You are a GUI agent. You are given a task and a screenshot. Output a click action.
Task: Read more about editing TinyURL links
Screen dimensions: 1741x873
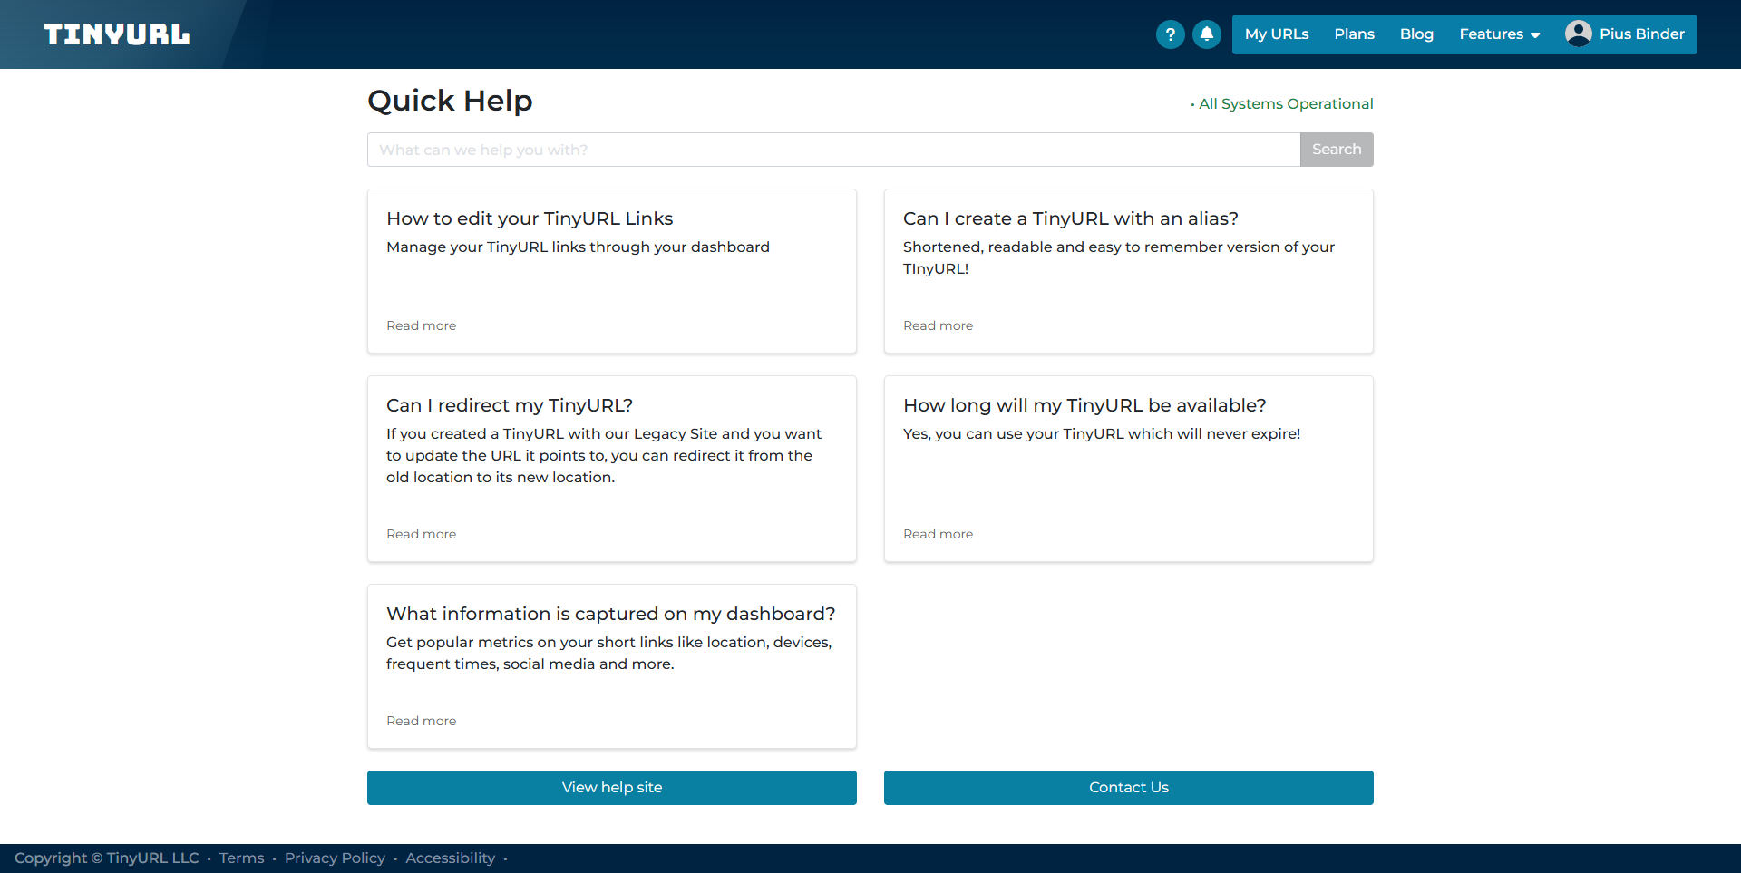point(421,325)
